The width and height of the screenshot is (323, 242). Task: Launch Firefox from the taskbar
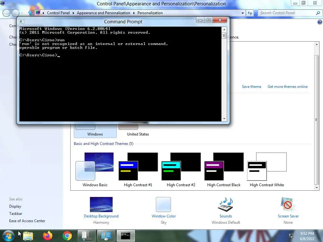point(48,236)
